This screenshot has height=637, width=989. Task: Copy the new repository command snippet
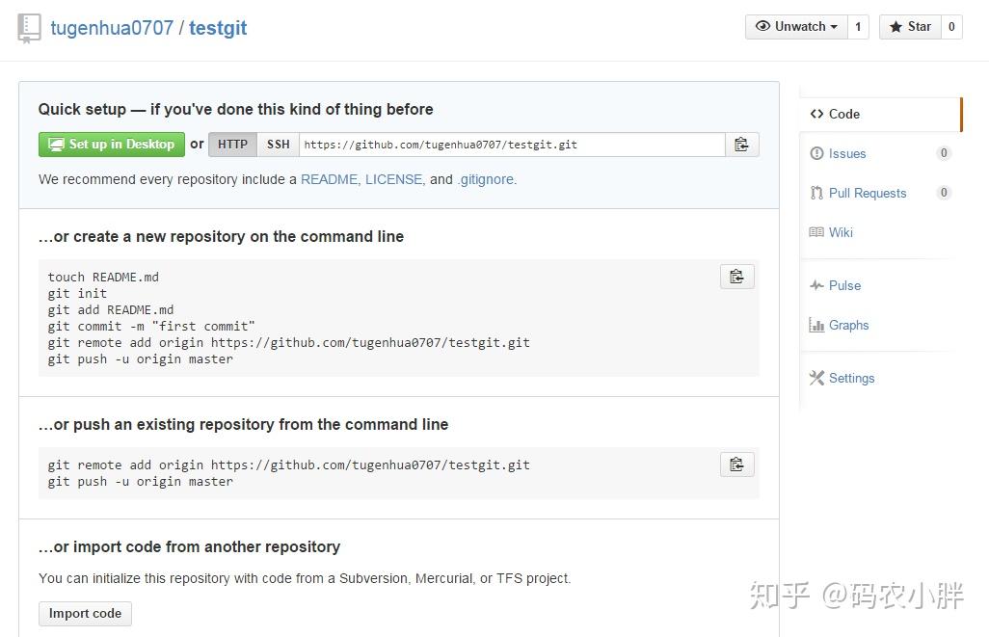coord(736,276)
